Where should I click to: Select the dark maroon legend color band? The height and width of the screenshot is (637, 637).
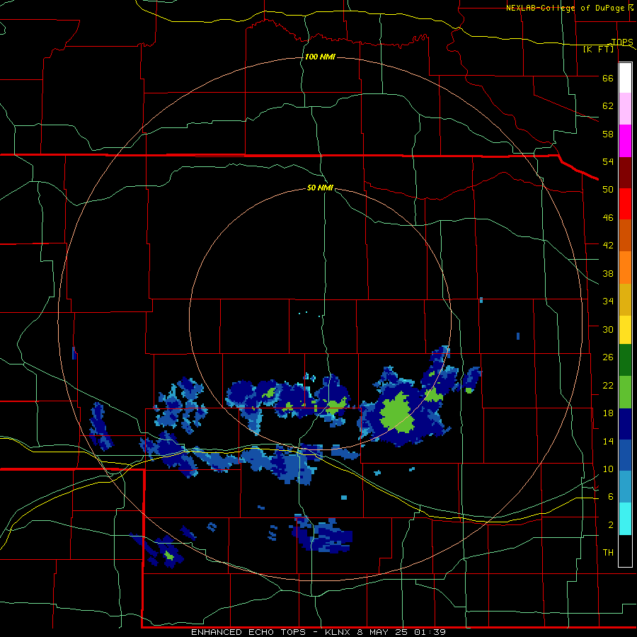625,173
